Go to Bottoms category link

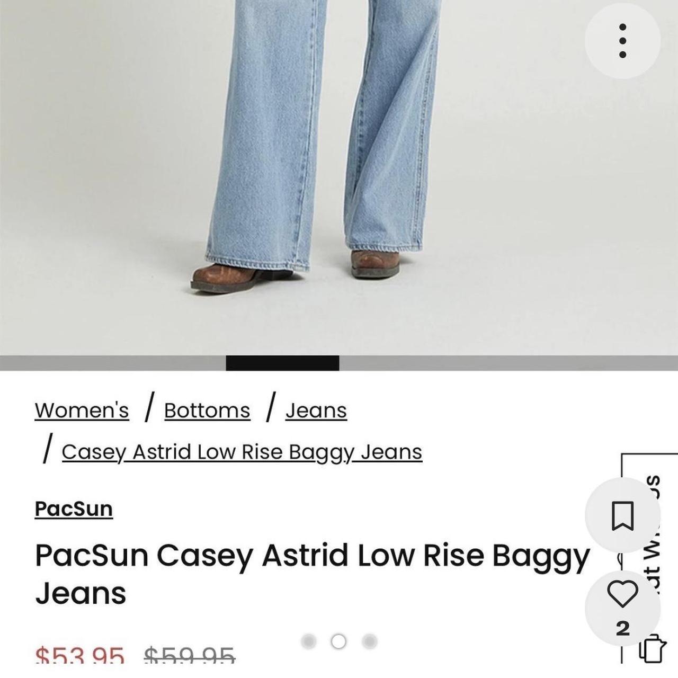tap(207, 411)
